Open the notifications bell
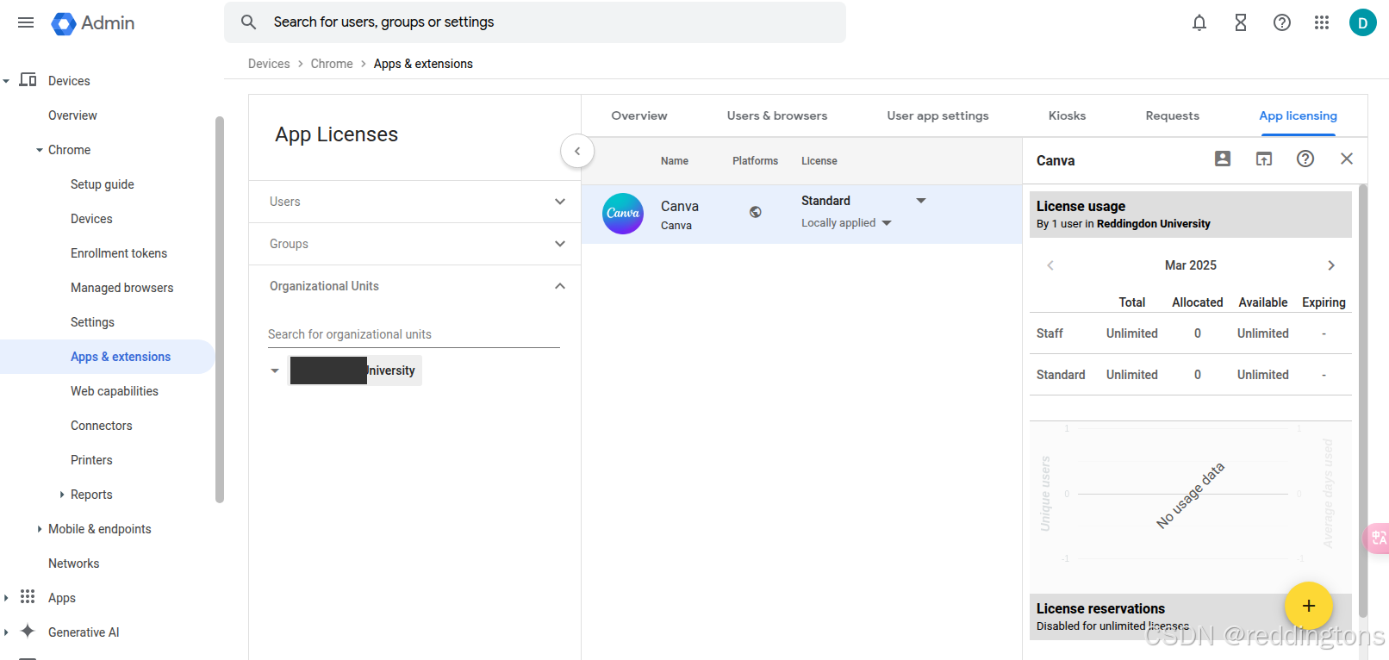This screenshot has height=660, width=1389. point(1199,22)
